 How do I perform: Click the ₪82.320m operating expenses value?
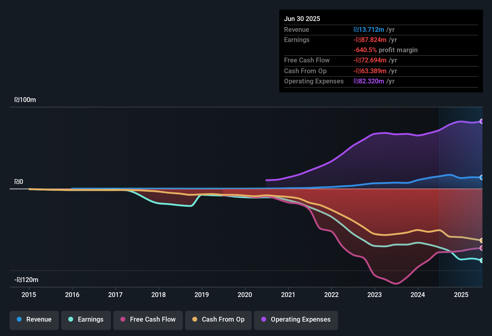tap(369, 81)
